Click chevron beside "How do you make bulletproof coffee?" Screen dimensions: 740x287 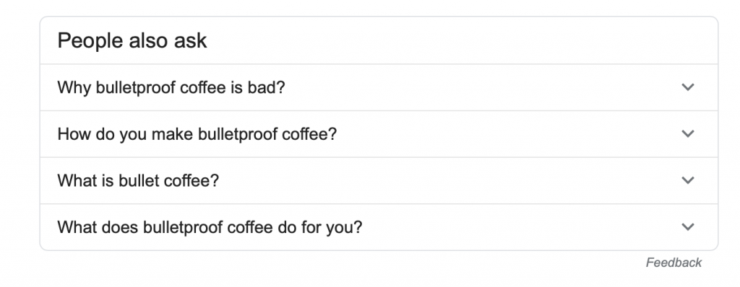688,134
